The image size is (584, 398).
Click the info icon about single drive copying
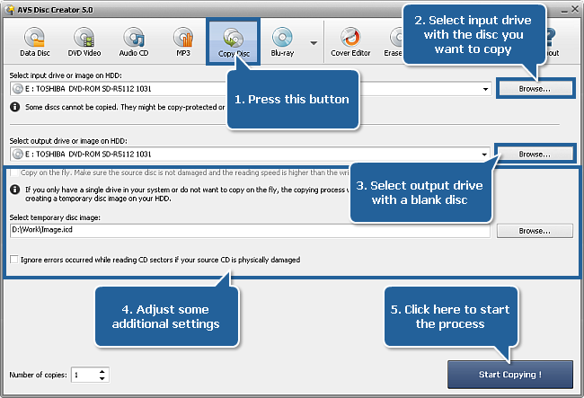[15, 190]
